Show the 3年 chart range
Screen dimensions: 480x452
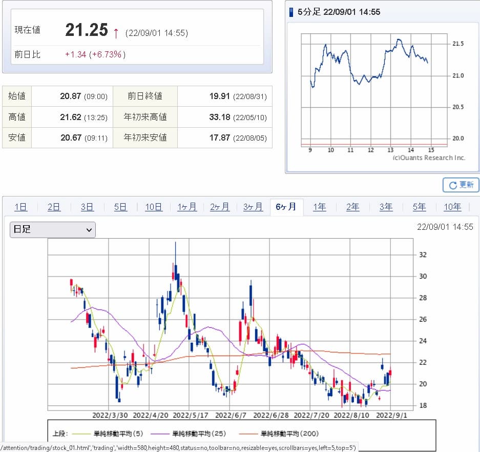point(386,207)
